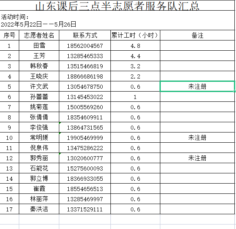The width and height of the screenshot is (236, 229).
Task: Click the highlighted 未注册 cell in row 5
Action: pos(197,86)
